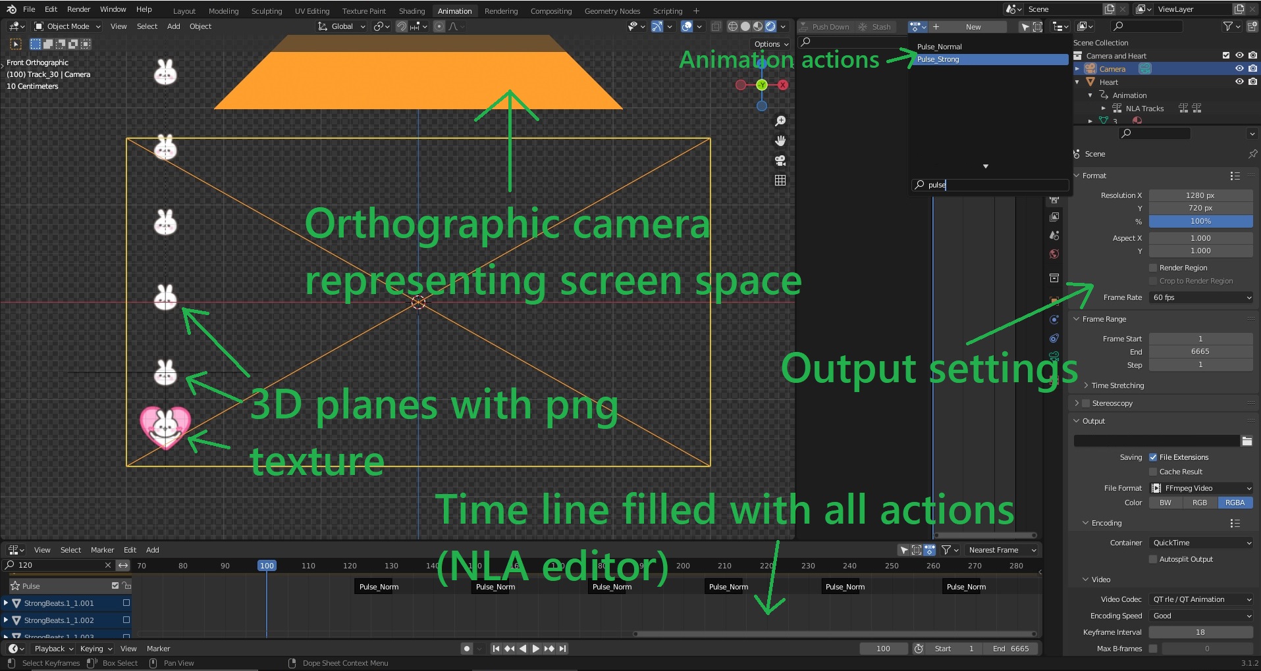Select solid viewport shading

(745, 26)
